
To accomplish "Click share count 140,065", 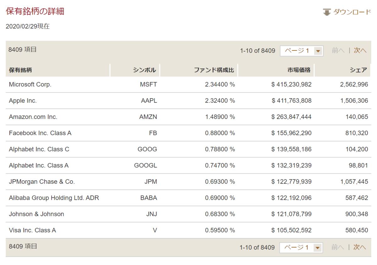I will [x=357, y=117].
